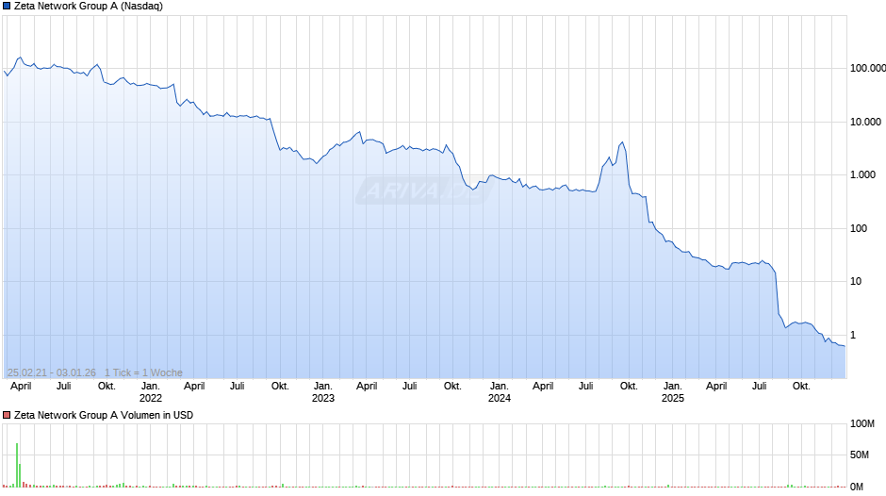Click the chart title 'Zeta Network Group A (Nasdaq)'
This screenshot has width=886, height=496.
coord(89,7)
